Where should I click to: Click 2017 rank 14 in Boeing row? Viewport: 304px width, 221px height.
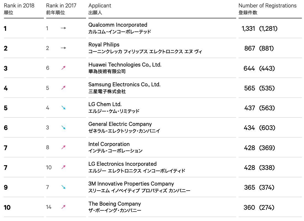[49, 207]
